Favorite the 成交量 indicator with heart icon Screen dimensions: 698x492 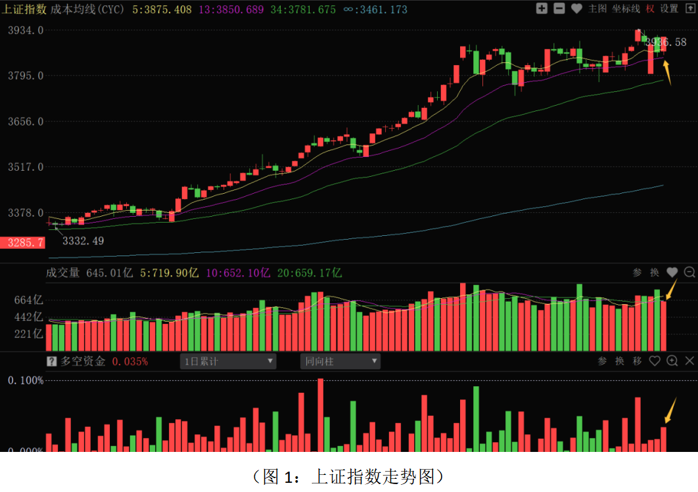[672, 272]
